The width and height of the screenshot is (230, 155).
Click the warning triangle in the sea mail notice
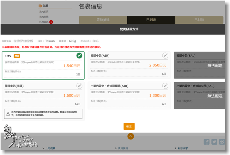pos(8,114)
